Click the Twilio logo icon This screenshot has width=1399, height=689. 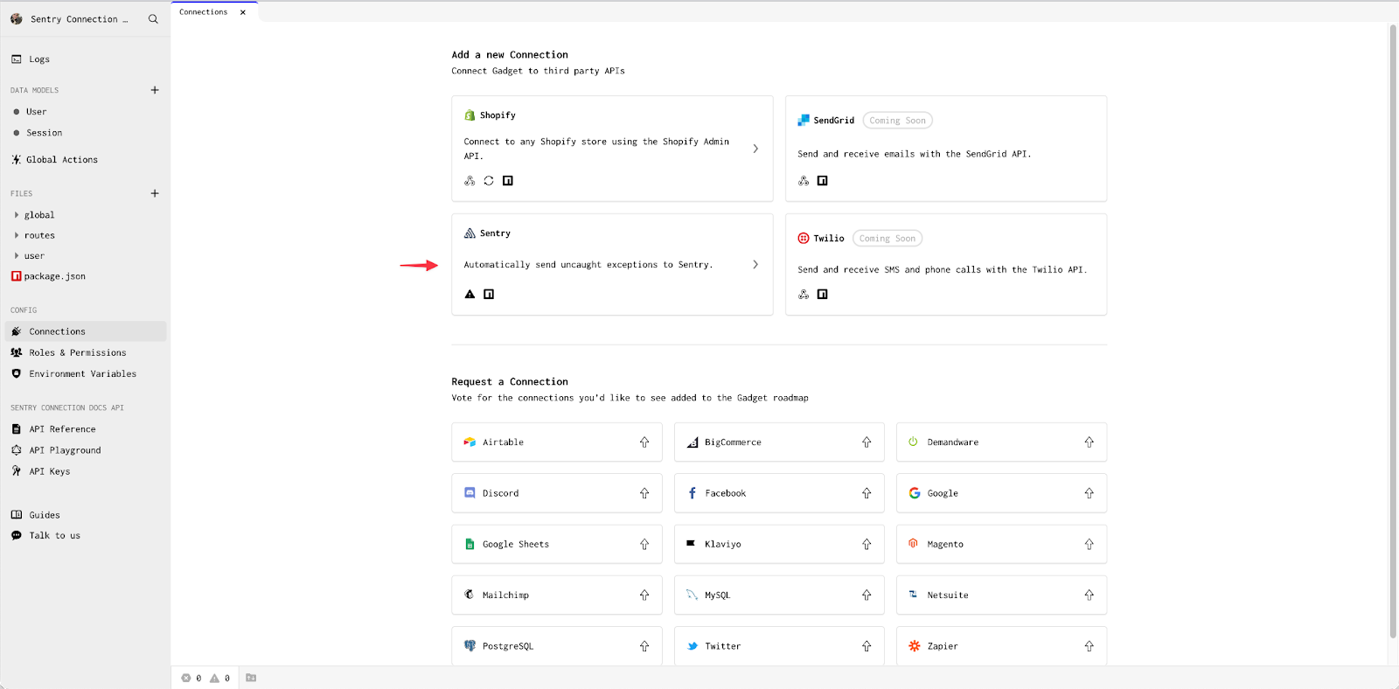pyautogui.click(x=804, y=239)
